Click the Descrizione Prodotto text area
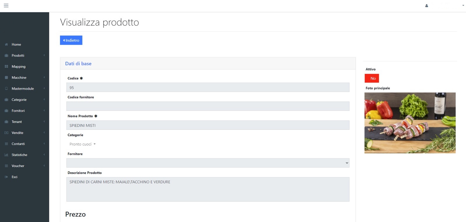The height and width of the screenshot is (222, 466). coord(208,189)
